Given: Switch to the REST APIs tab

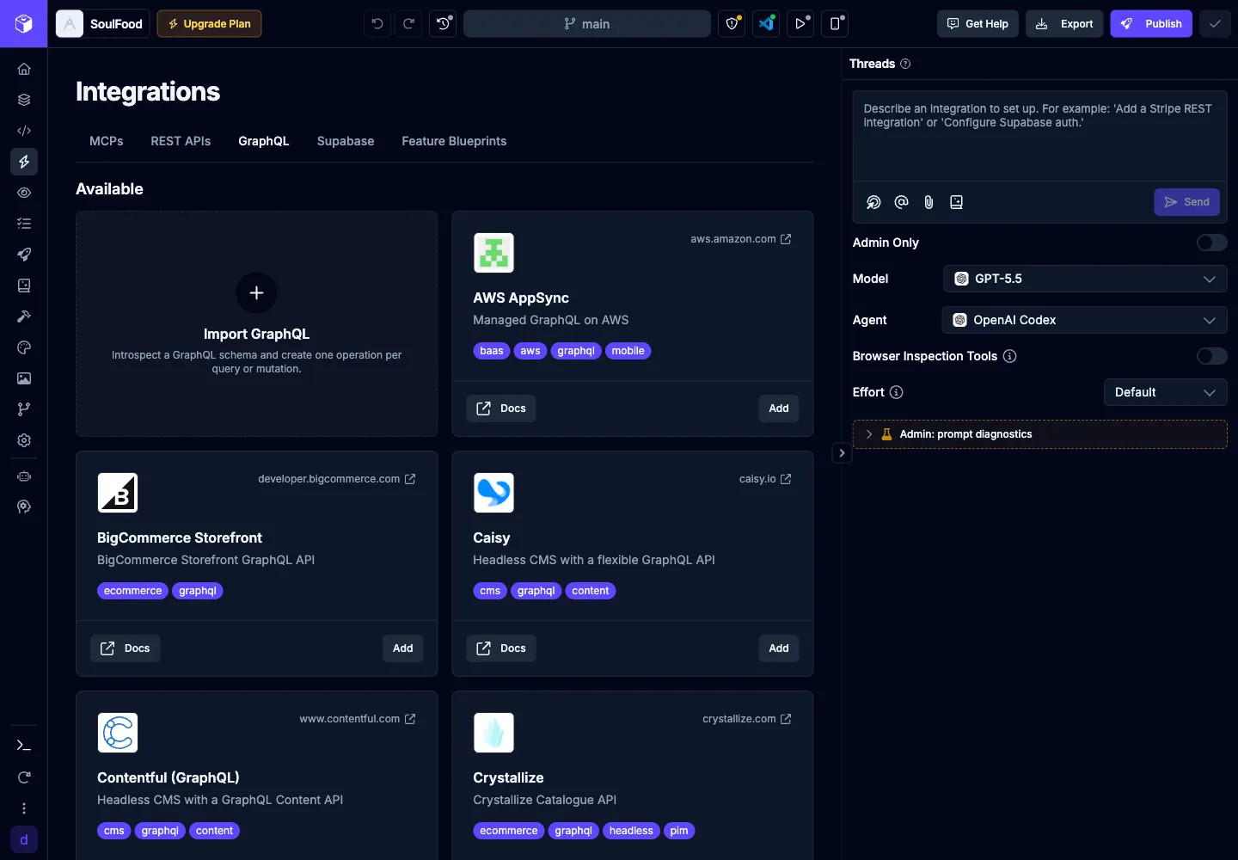Looking at the screenshot, I should [181, 141].
